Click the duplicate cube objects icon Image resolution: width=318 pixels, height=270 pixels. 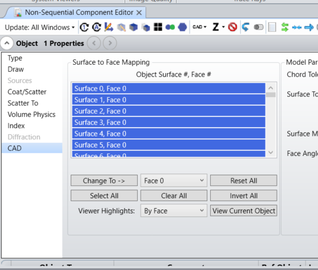click(146, 27)
